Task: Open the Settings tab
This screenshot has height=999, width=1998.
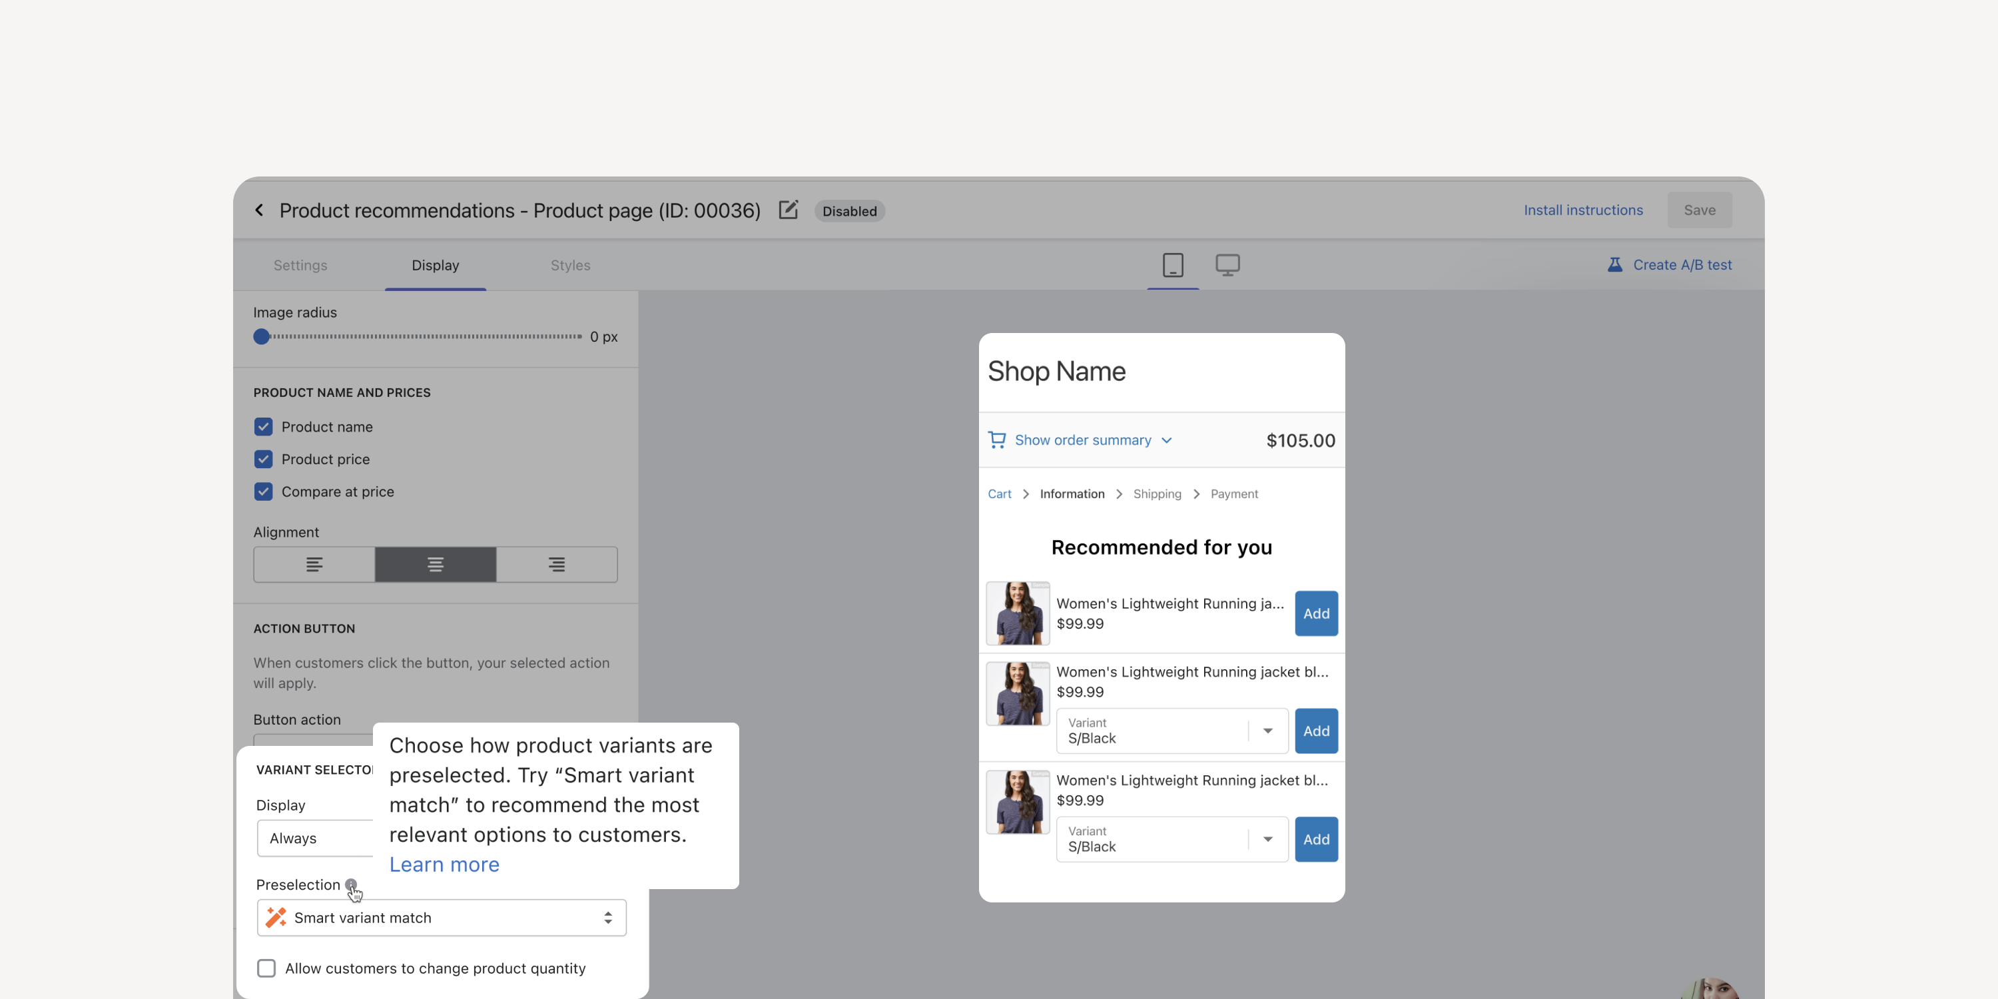Action: [300, 265]
